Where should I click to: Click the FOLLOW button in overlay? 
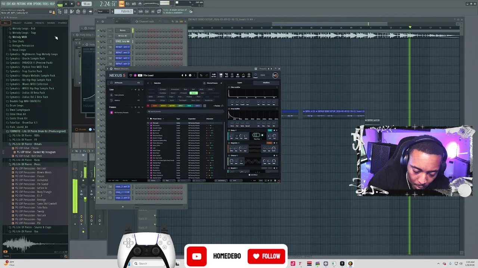tap(266, 256)
